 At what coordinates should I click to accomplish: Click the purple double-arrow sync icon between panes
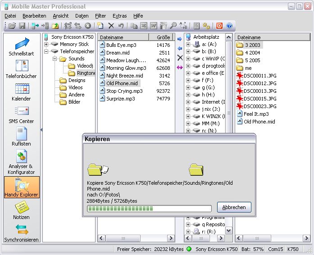coord(180,67)
